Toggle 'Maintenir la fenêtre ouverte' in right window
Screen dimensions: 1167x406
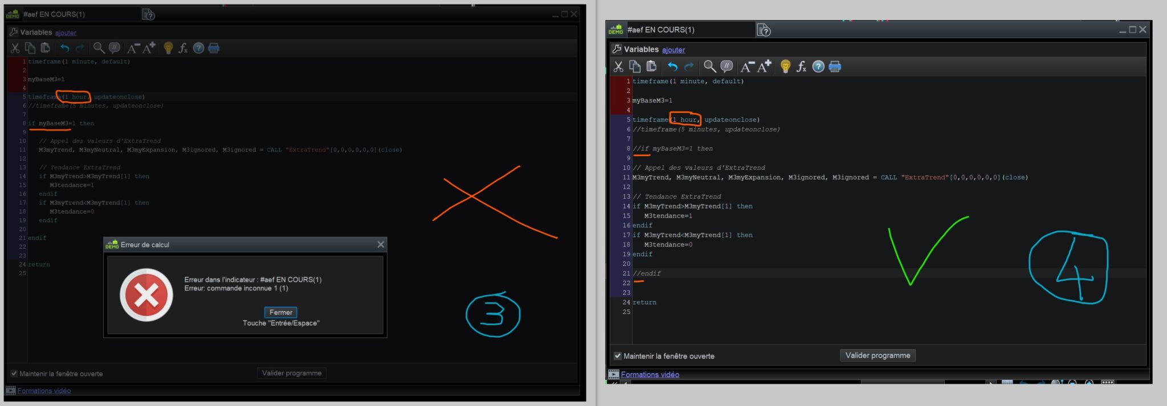pos(617,356)
